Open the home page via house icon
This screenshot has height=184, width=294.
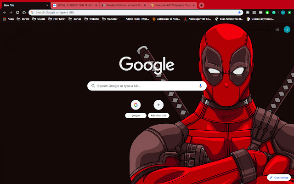click(24, 12)
